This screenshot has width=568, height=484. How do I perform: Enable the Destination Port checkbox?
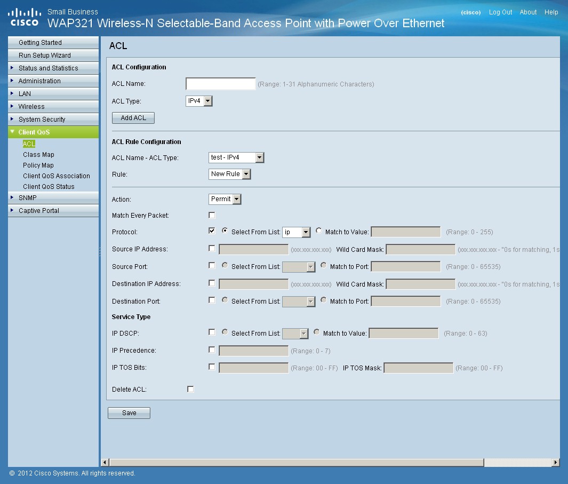coord(212,300)
